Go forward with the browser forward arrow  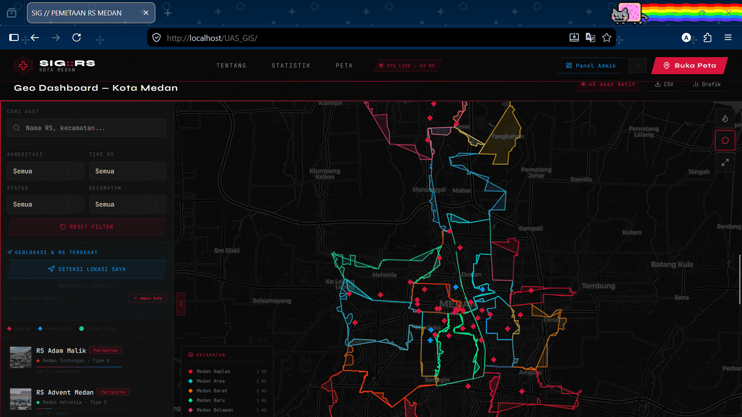coord(56,37)
